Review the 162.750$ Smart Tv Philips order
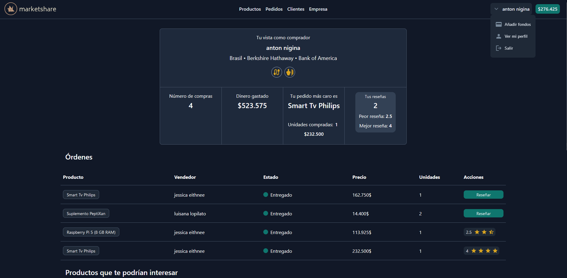 [x=483, y=195]
